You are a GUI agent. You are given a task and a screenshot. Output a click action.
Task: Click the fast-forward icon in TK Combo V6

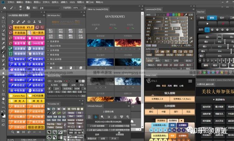(x=64, y=109)
